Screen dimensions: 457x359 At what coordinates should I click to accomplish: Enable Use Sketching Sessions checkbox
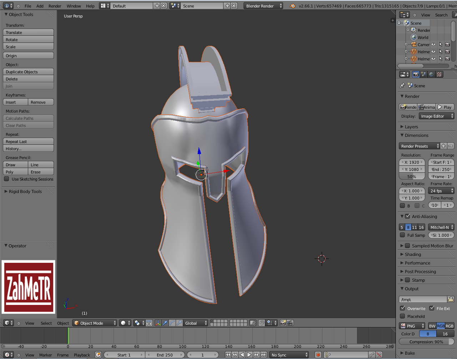tap(6, 179)
